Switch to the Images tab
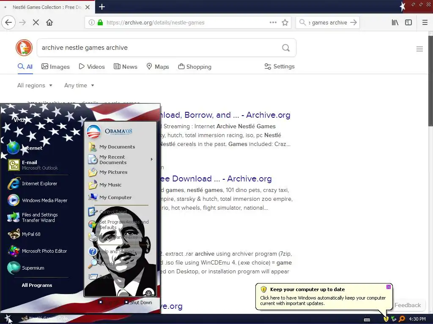 pyautogui.click(x=55, y=67)
